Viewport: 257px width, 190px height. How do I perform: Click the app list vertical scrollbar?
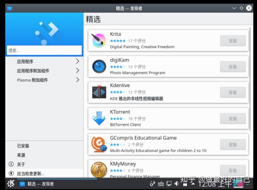click(x=250, y=79)
